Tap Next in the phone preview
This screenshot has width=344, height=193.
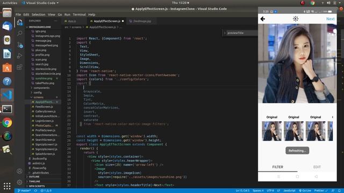coord(330,19)
